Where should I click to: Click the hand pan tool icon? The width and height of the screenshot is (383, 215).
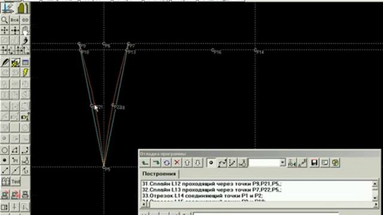coord(25,30)
